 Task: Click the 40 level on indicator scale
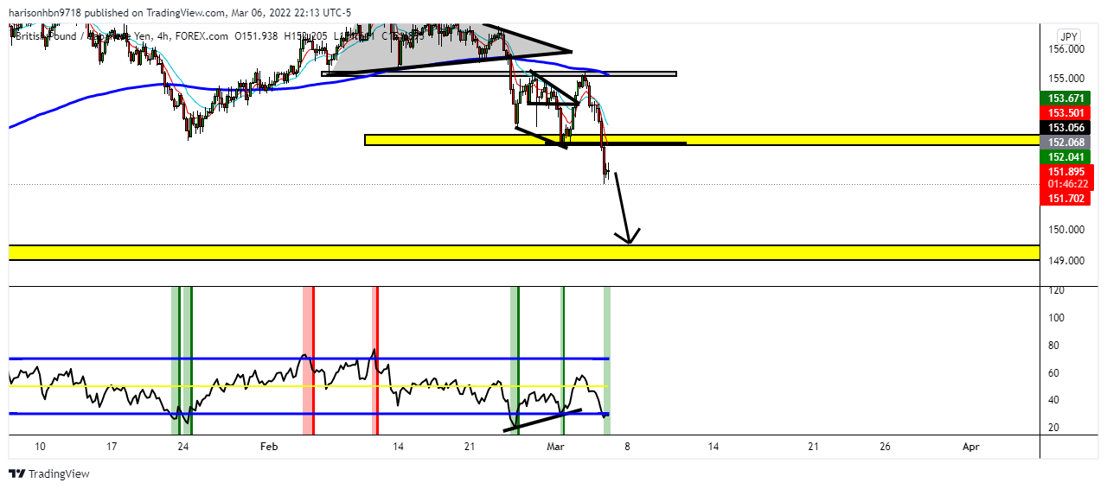point(1054,400)
